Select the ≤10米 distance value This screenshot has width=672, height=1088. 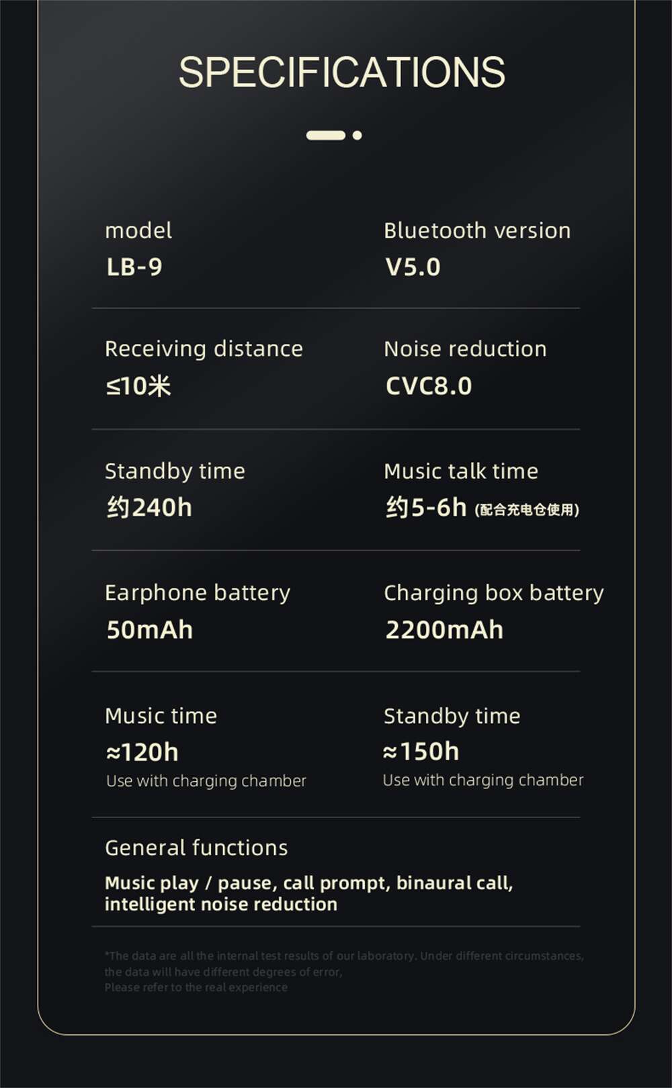click(138, 386)
